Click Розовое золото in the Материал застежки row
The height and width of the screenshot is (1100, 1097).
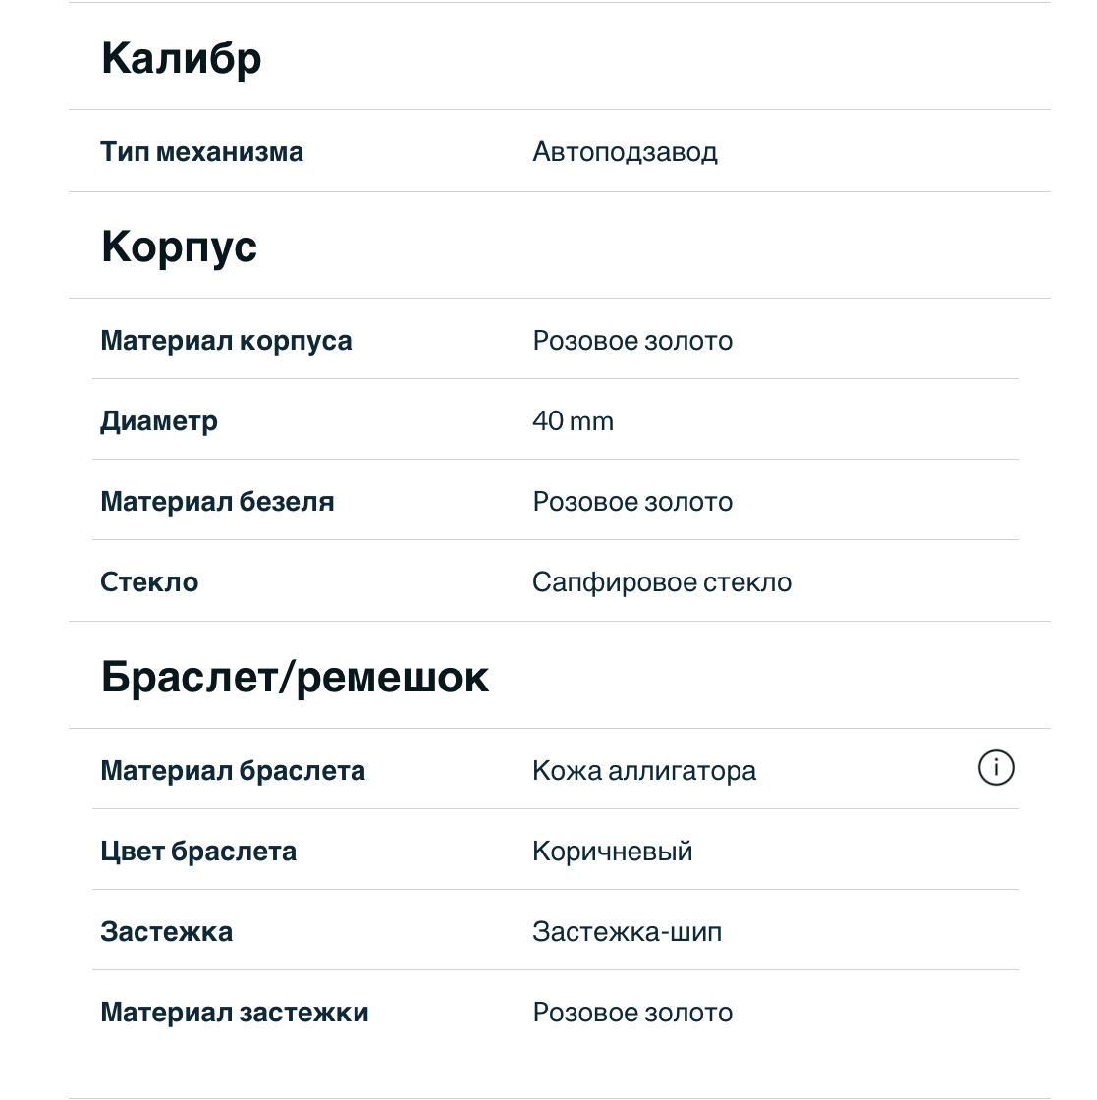click(x=632, y=1013)
